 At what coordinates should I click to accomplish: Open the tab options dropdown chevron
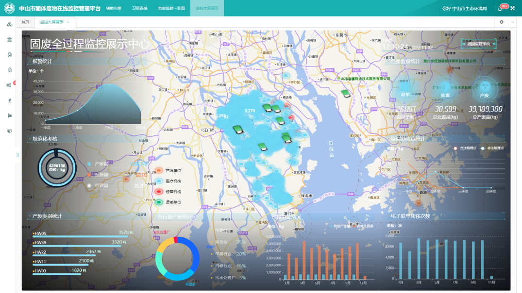(512, 22)
